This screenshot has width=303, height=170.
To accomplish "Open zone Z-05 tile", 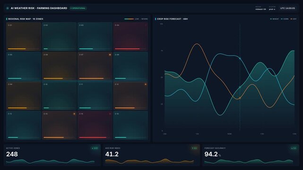I will click(x=24, y=66).
